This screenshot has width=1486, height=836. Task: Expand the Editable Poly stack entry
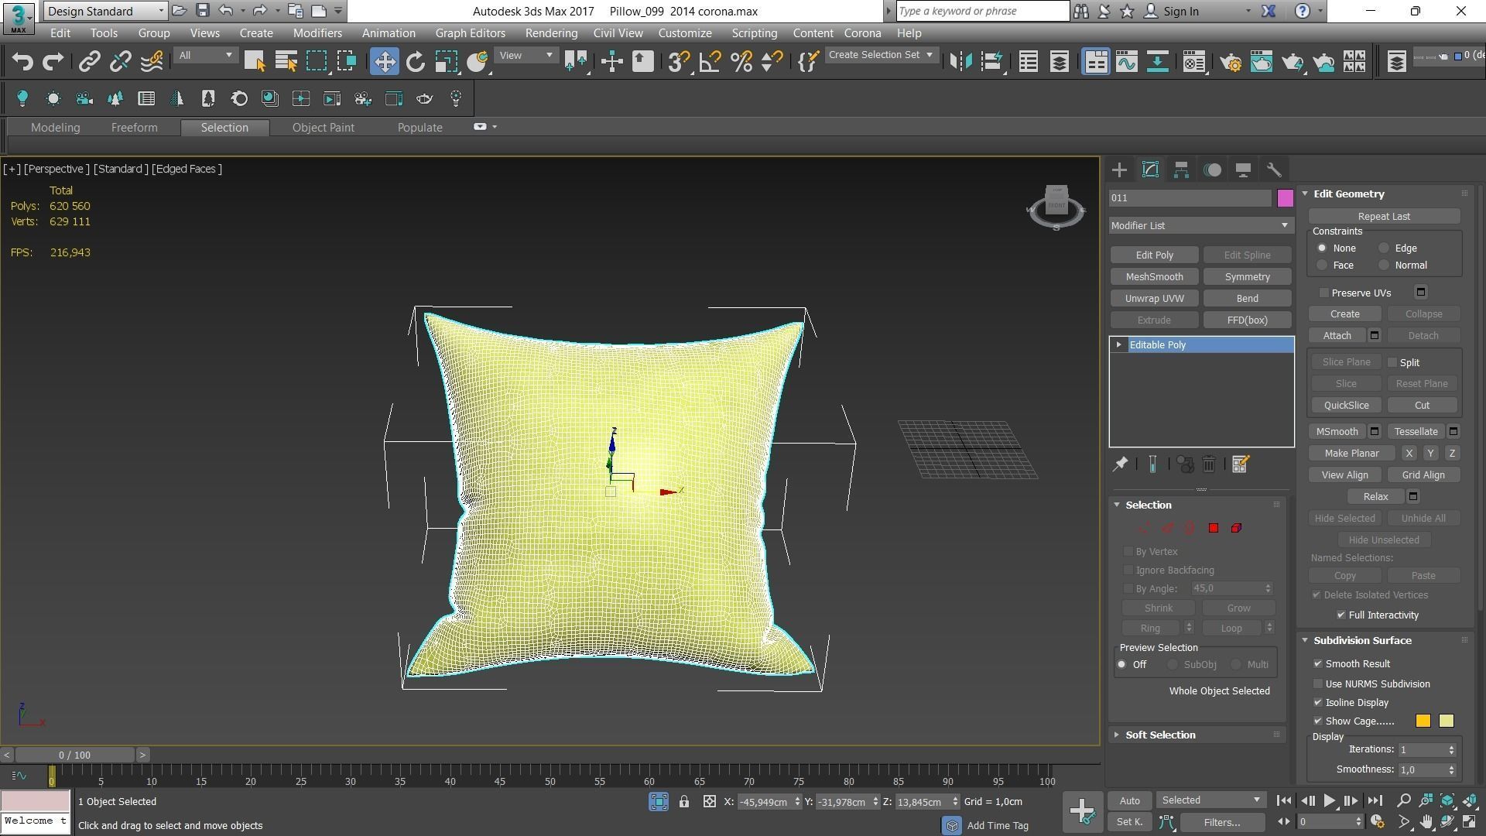pyautogui.click(x=1118, y=345)
